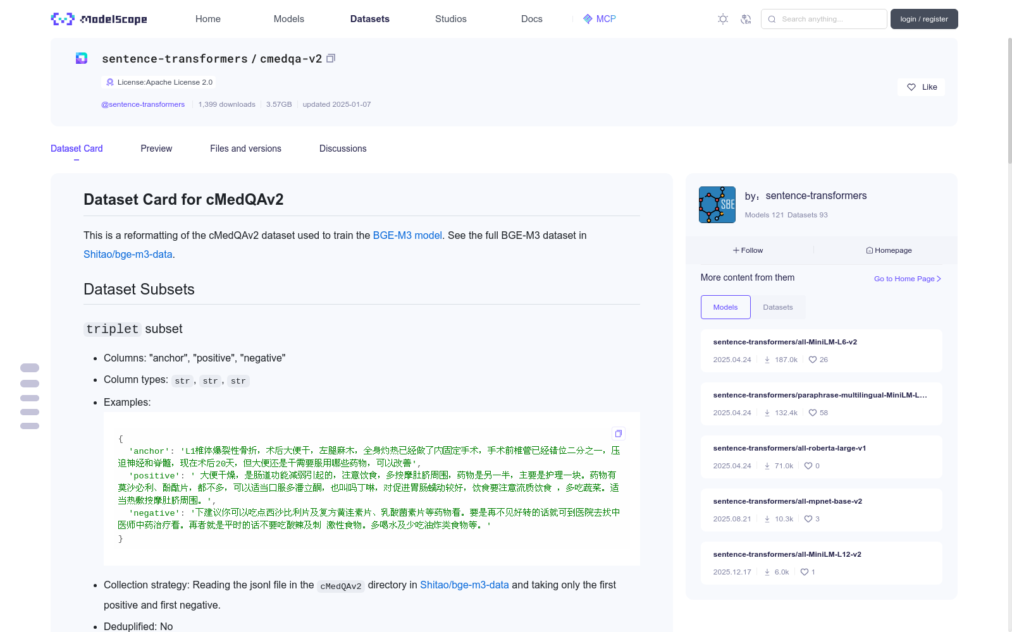Select the Datasets tab in More content
The width and height of the screenshot is (1012, 632).
coord(778,307)
